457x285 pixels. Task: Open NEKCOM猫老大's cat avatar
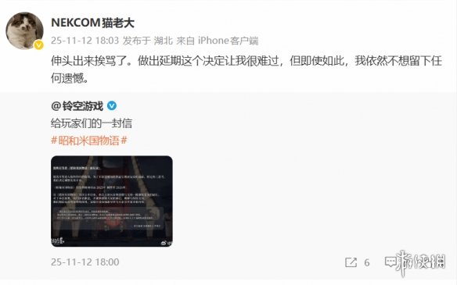coord(24,30)
